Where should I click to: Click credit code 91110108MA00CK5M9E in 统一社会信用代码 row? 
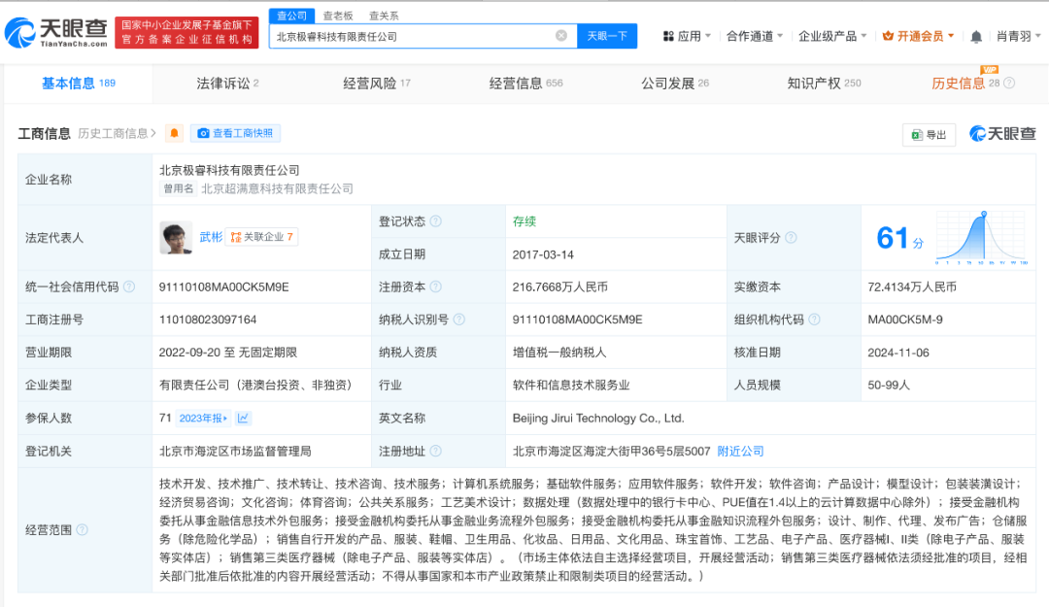[x=224, y=287]
